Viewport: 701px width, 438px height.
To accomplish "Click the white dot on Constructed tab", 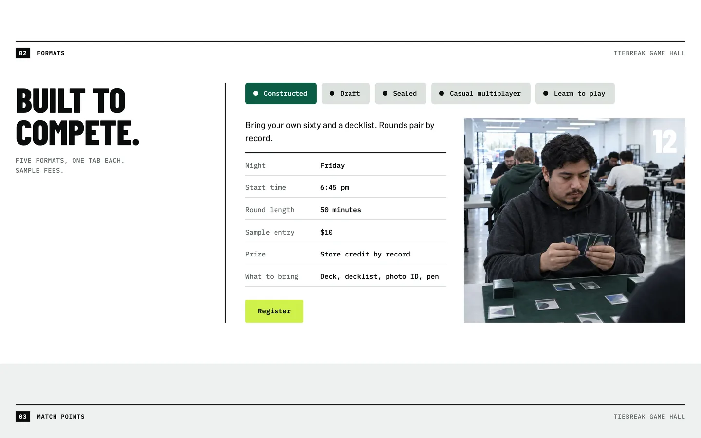I will (256, 93).
